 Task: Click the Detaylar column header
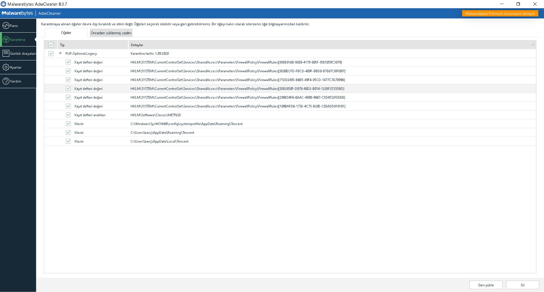click(x=332, y=45)
